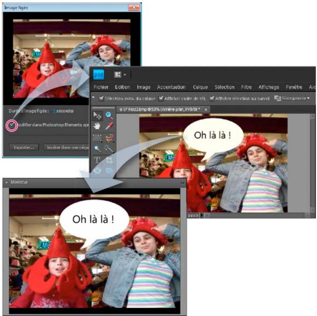Select the Zoom tool
317x316 pixels.
pyautogui.click(x=109, y=115)
